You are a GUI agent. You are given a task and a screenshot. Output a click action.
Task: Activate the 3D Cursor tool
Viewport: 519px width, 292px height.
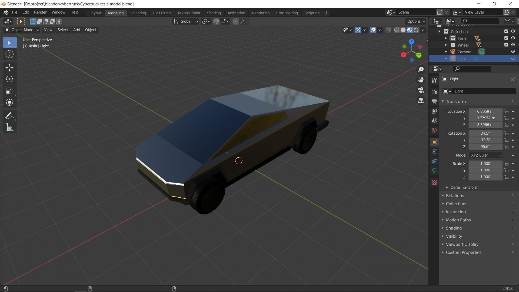pyautogui.click(x=9, y=54)
